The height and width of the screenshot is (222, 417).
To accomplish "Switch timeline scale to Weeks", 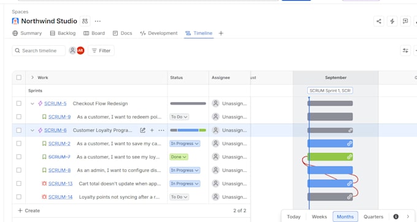I will (x=319, y=216).
